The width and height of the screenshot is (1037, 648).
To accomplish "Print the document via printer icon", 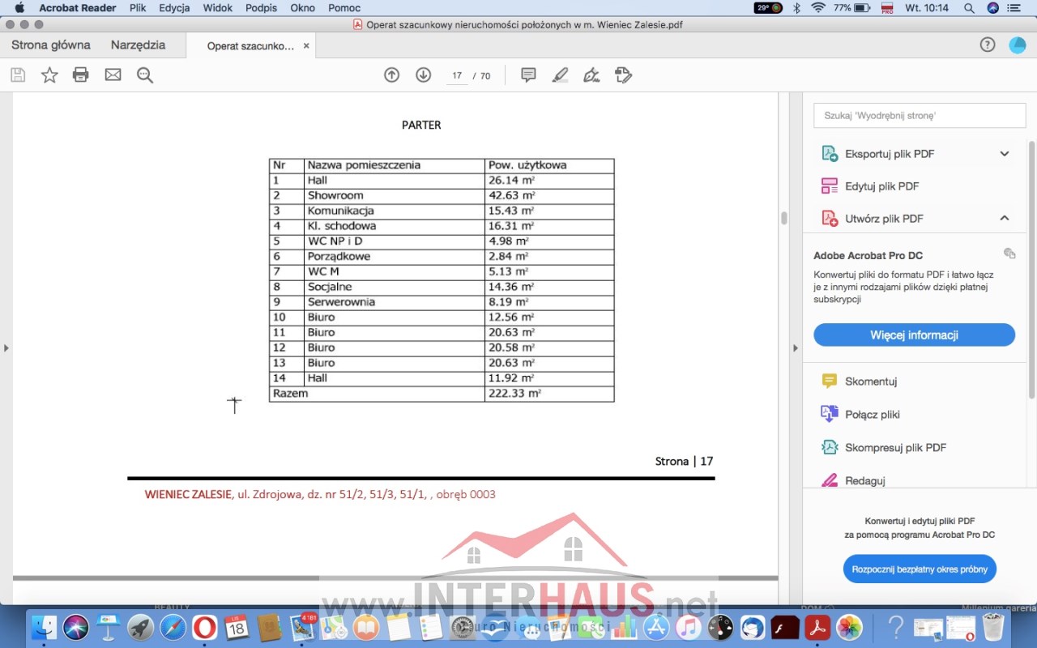I will (81, 75).
